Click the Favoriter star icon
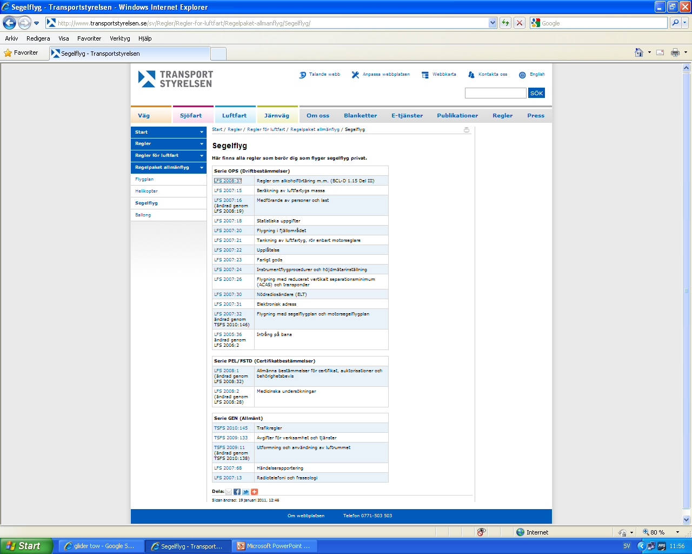This screenshot has height=554, width=692. (x=8, y=53)
